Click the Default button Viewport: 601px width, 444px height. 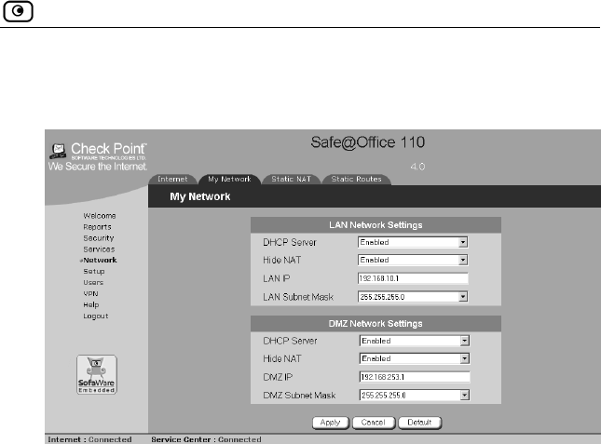[419, 423]
